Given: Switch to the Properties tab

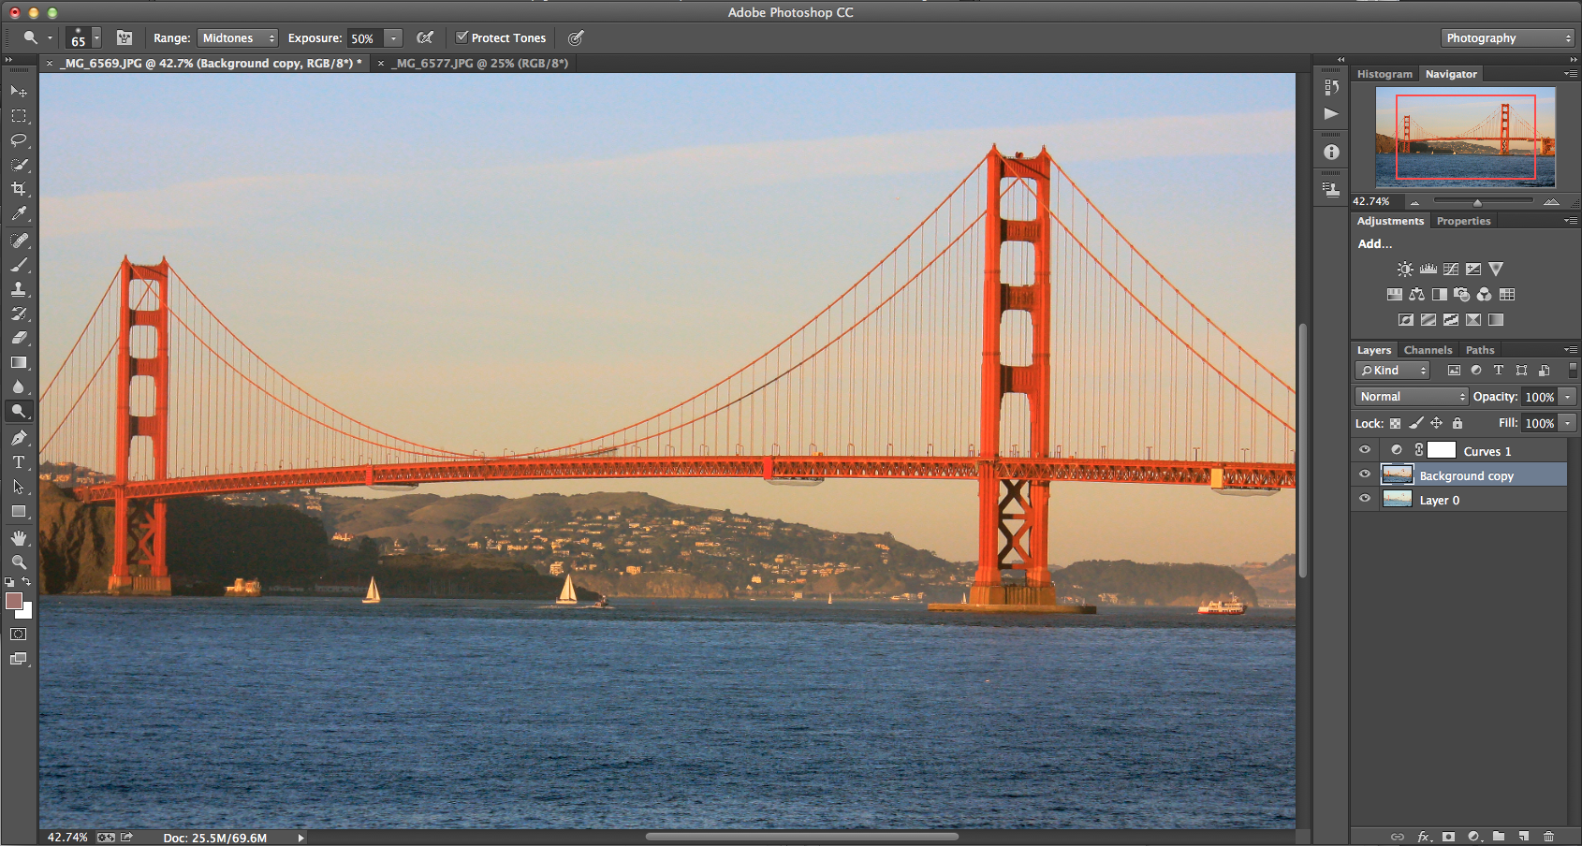Looking at the screenshot, I should point(1463,221).
